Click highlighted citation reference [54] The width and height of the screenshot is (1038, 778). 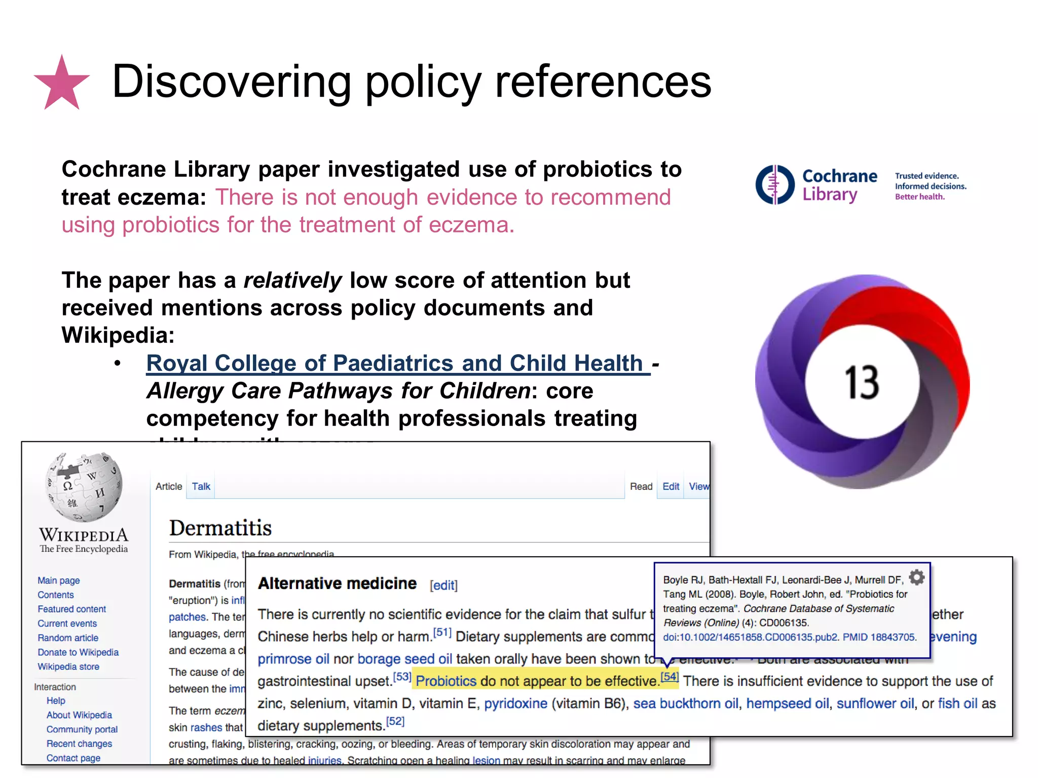point(670,676)
